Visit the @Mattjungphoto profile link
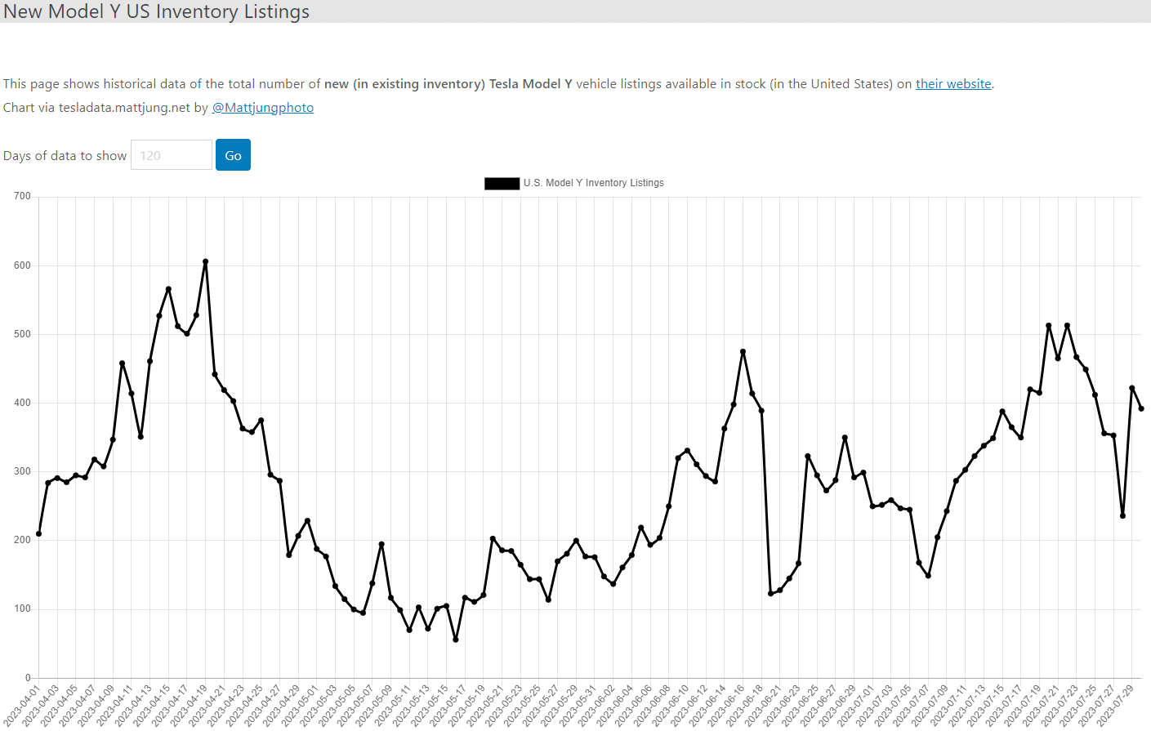The width and height of the screenshot is (1151, 731). (262, 107)
